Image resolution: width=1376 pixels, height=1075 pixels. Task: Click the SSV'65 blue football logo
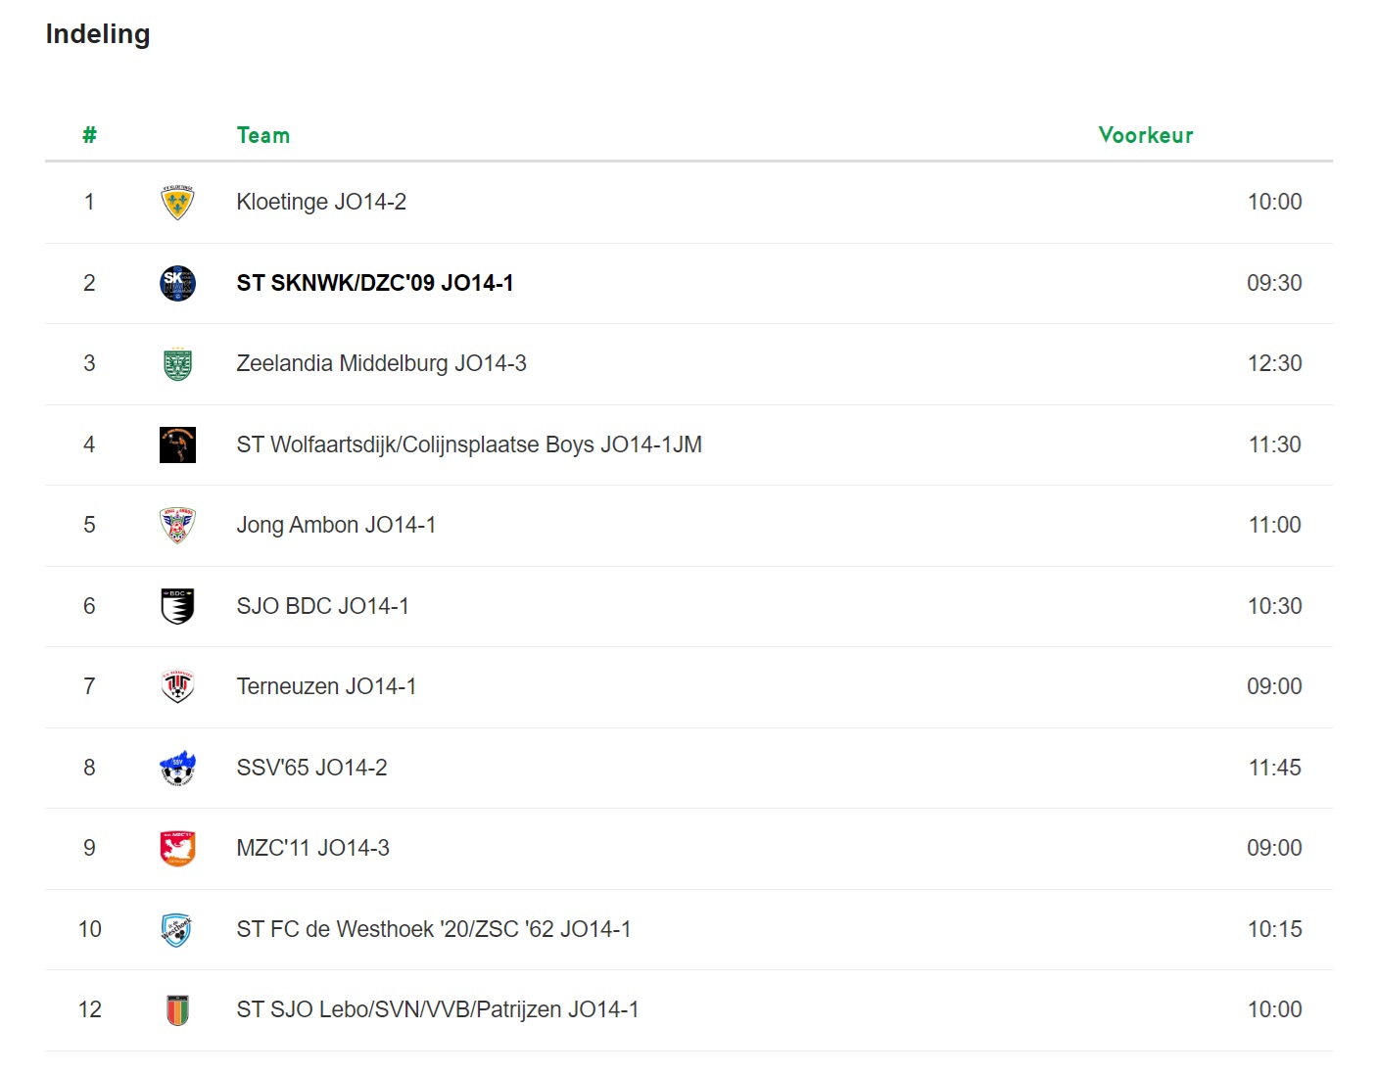pyautogui.click(x=177, y=768)
